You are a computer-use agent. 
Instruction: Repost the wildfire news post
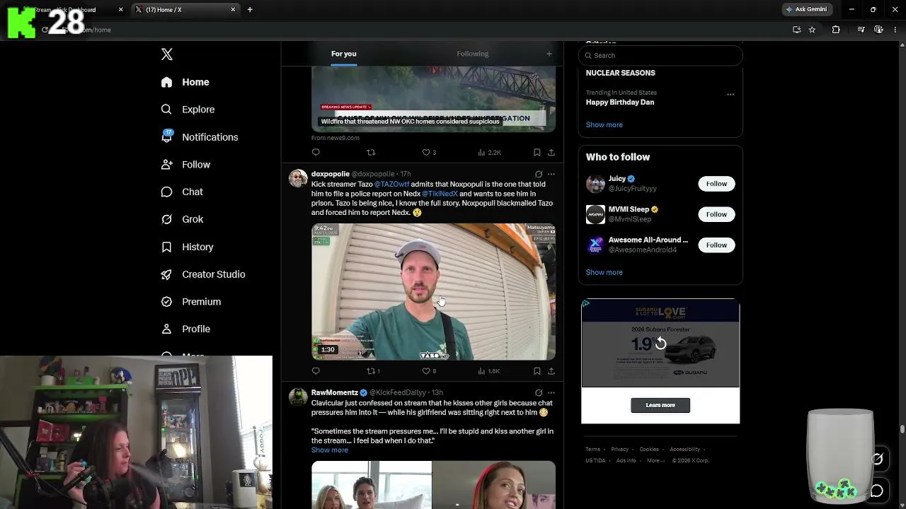tap(371, 152)
